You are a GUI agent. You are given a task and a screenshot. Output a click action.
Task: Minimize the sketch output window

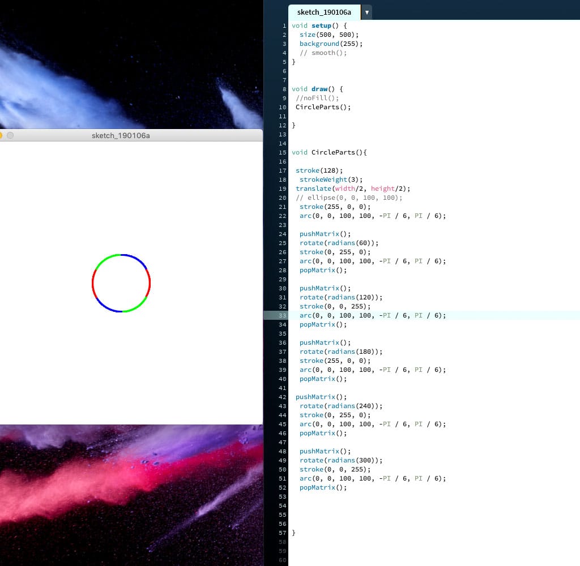coord(1,135)
